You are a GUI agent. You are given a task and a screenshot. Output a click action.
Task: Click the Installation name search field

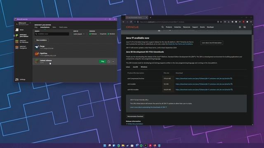coord(52,34)
